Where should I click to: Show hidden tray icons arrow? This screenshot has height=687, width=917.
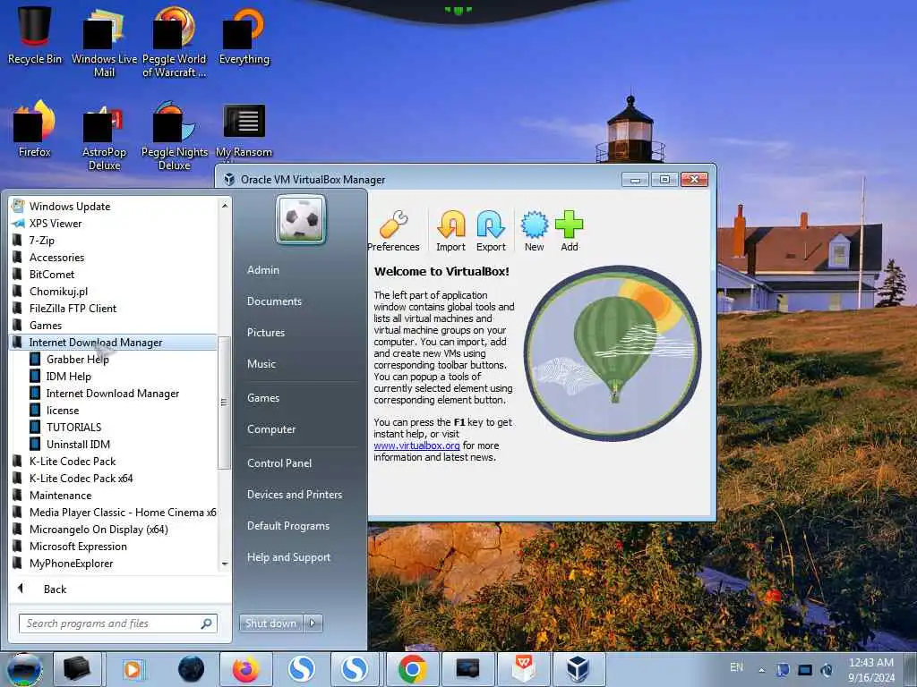(x=761, y=670)
